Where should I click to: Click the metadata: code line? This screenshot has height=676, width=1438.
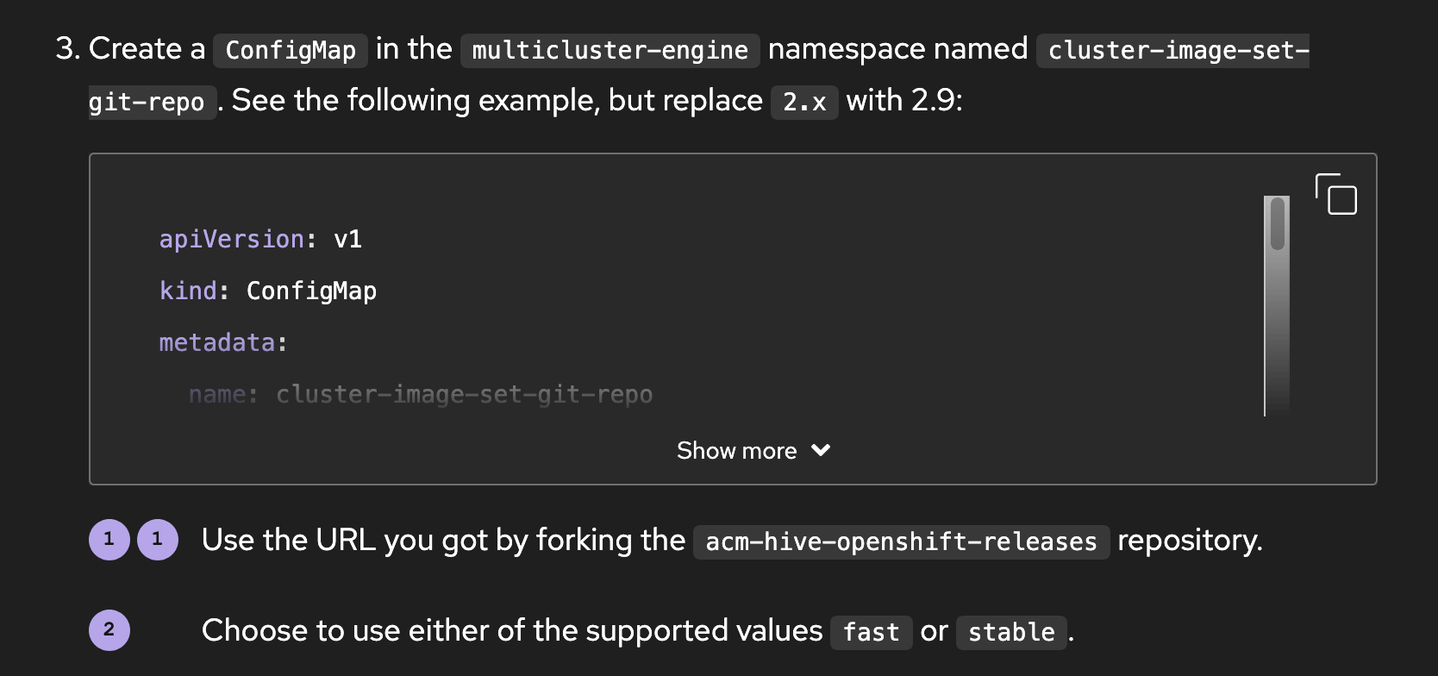223,342
